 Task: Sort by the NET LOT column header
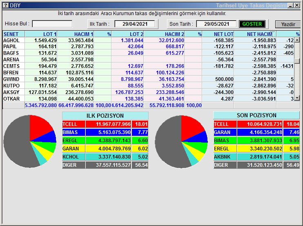(x=218, y=34)
